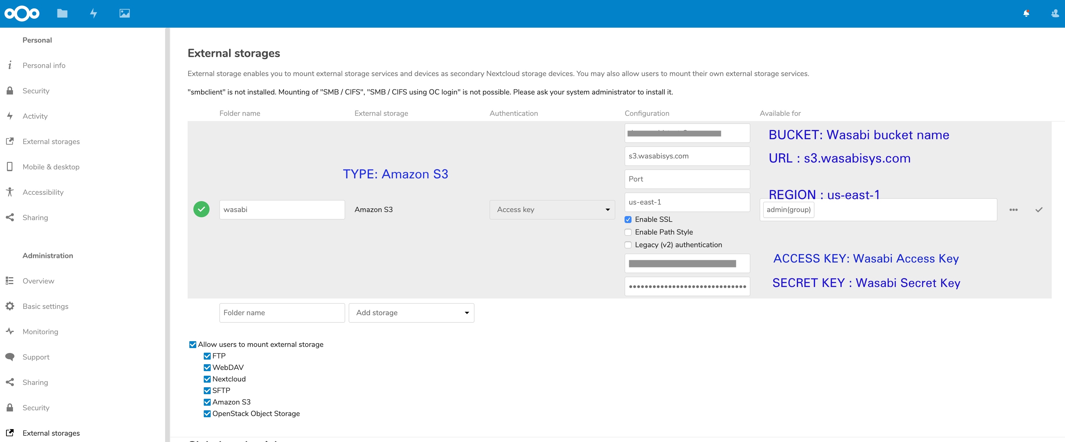Check Legacy v2 authentication checkbox

pyautogui.click(x=627, y=244)
